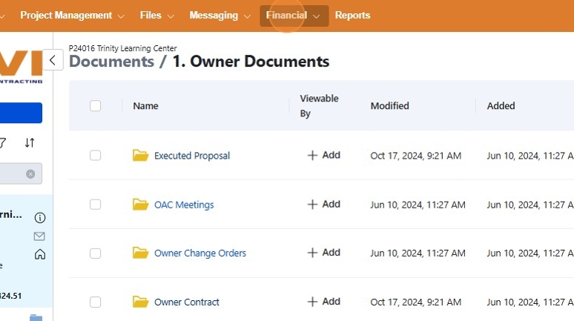Click the home icon in sidebar
The width and height of the screenshot is (574, 321).
(x=40, y=254)
